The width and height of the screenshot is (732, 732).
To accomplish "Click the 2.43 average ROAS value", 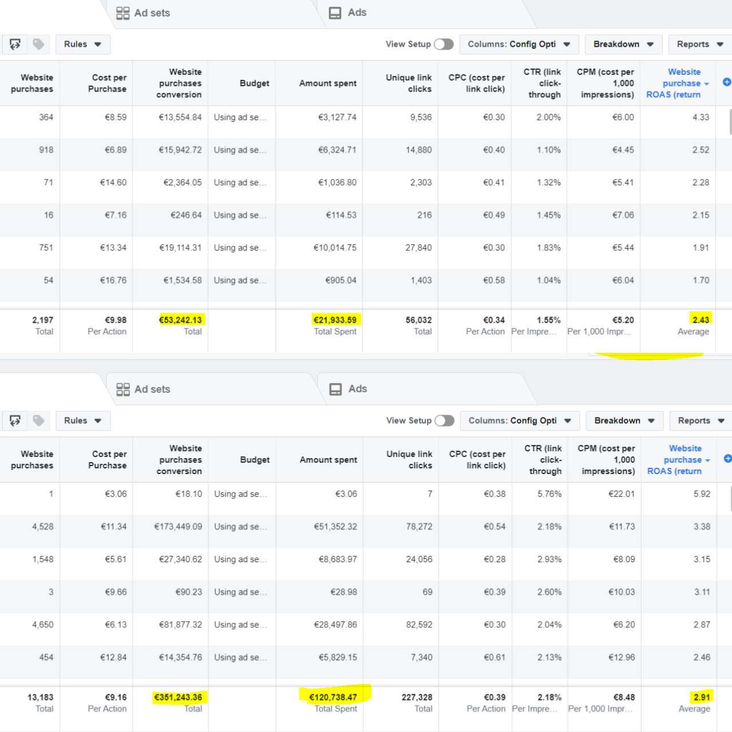I will coord(701,320).
